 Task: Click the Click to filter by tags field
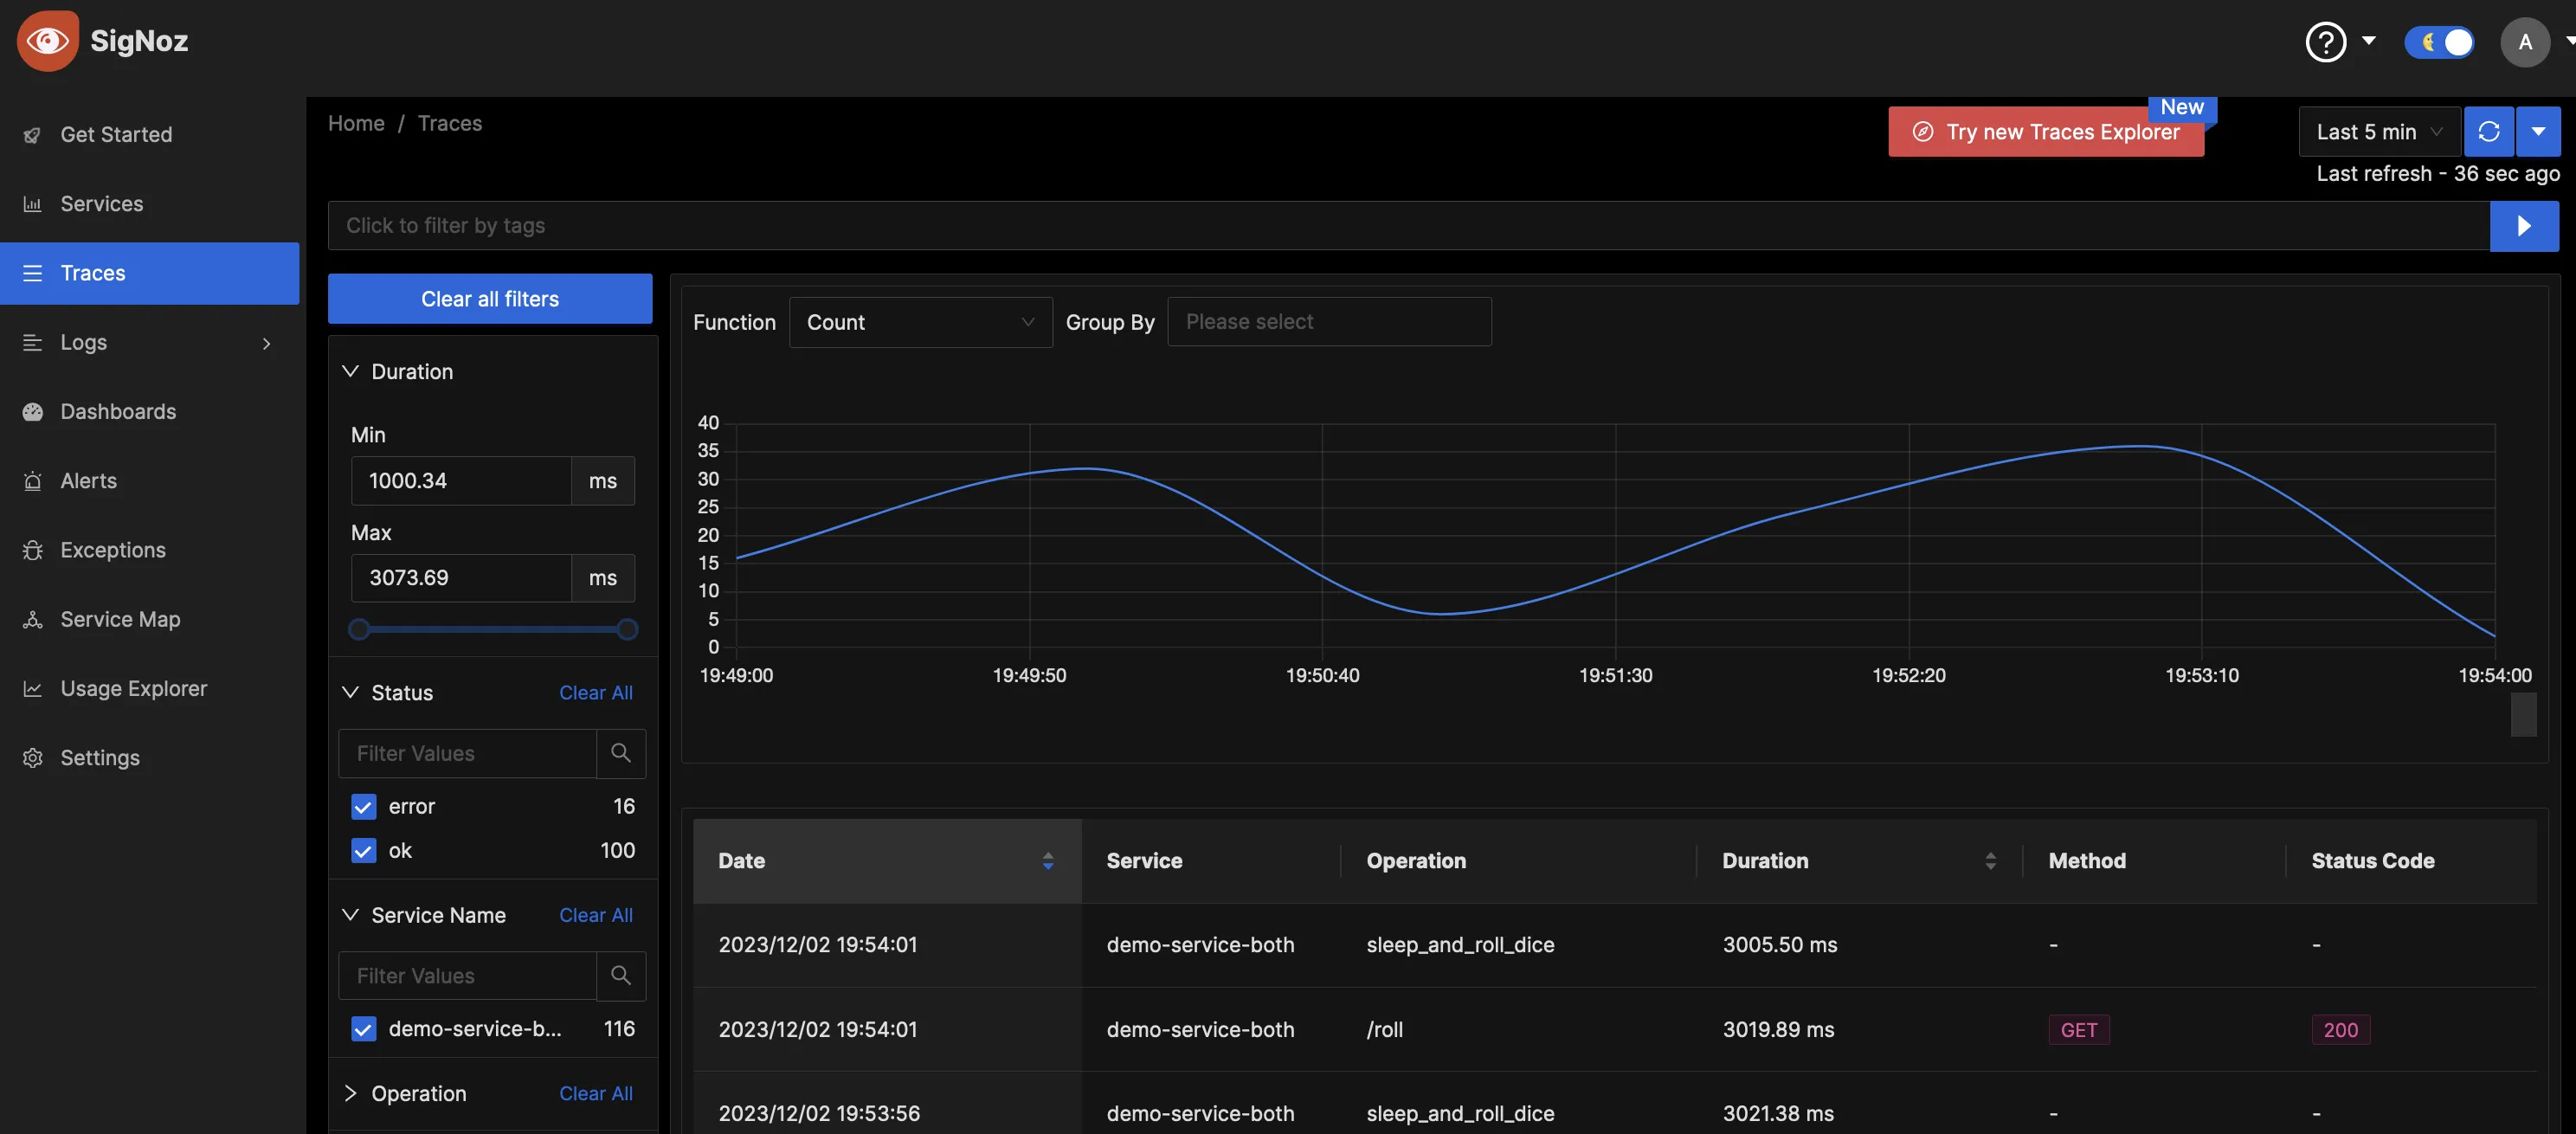pyautogui.click(x=1409, y=226)
